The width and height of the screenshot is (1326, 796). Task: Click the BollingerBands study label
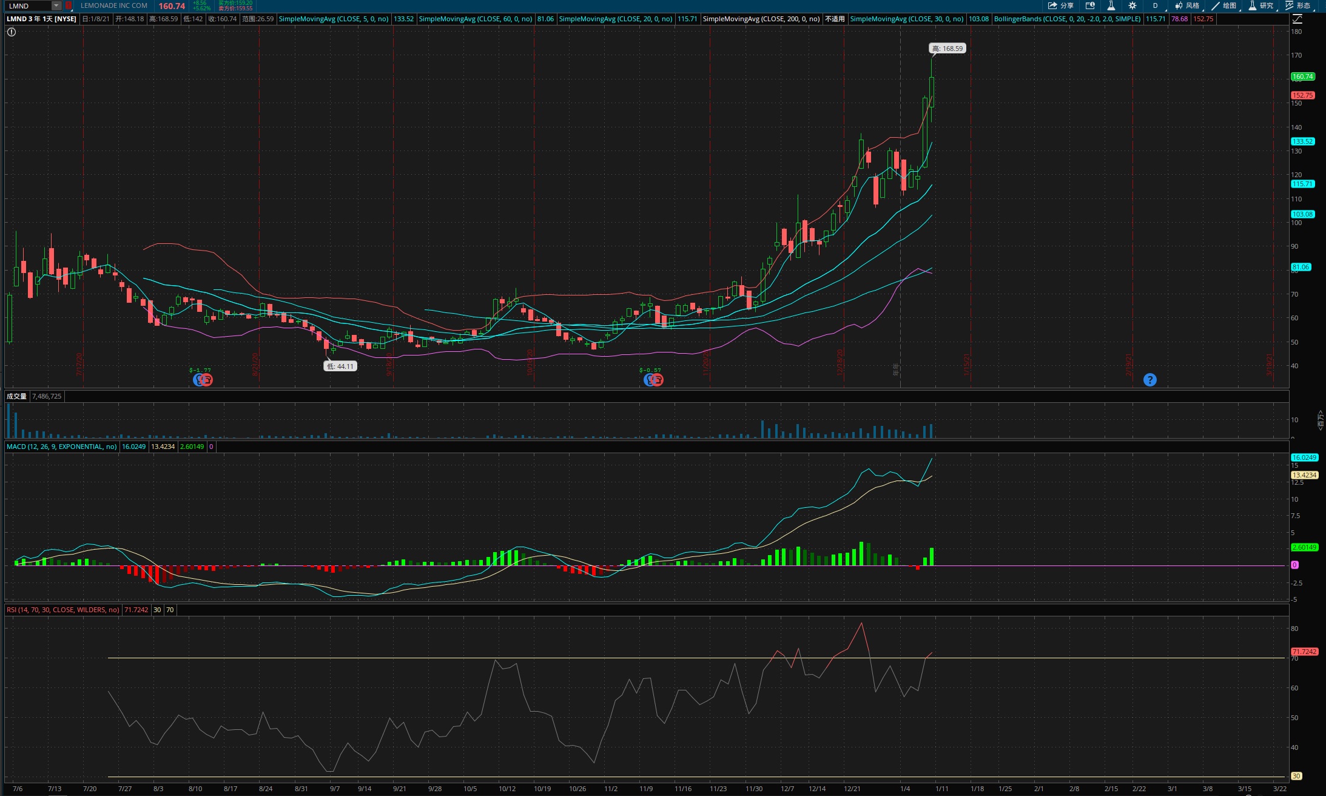1067,19
